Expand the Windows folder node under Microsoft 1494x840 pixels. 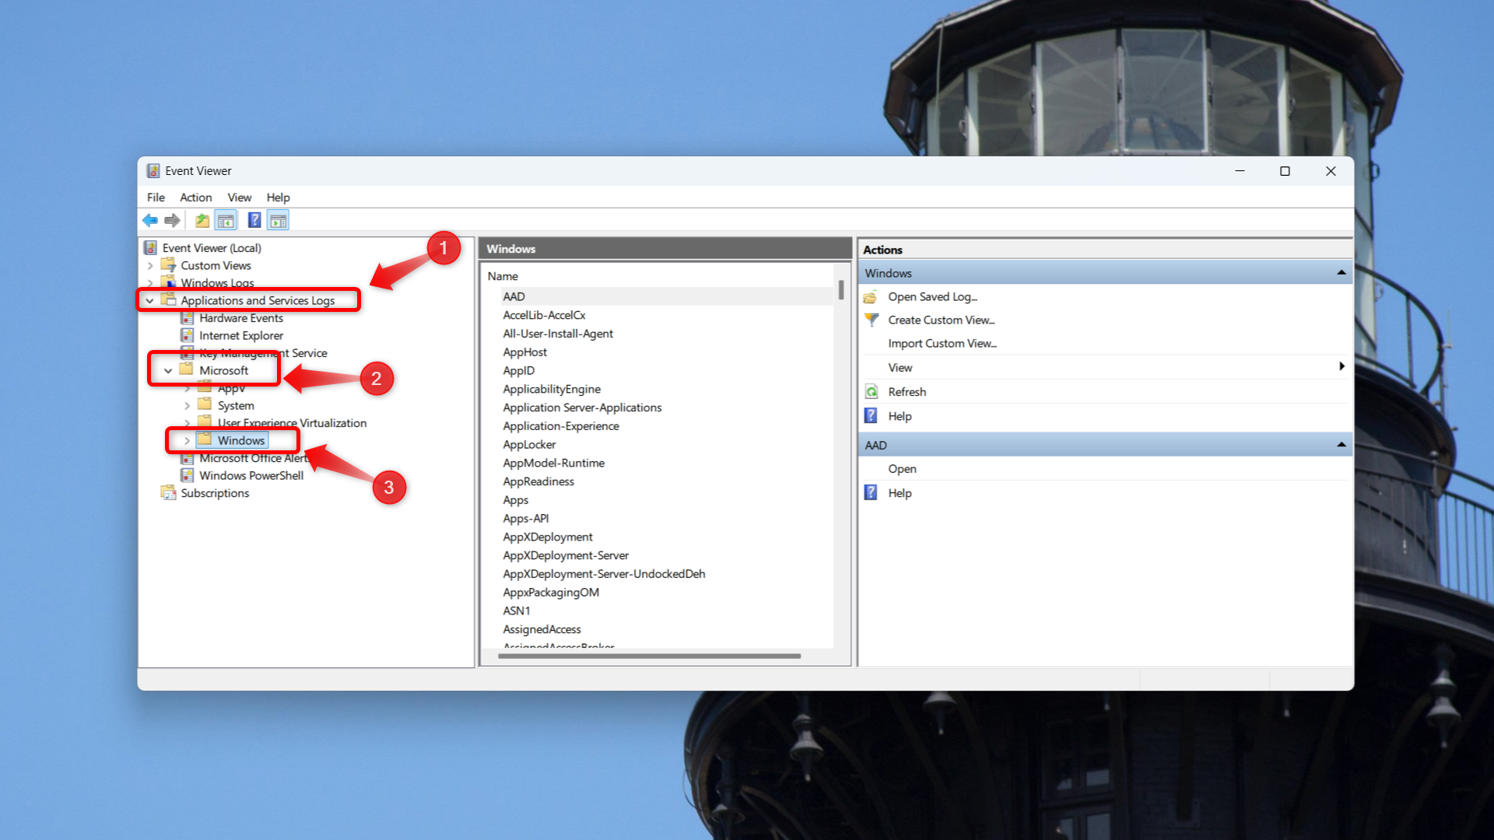(187, 441)
